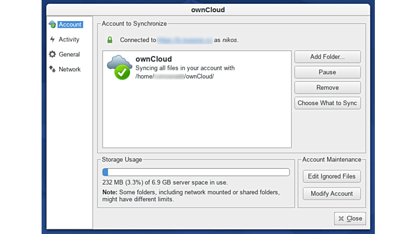Click the X icon on Close button
The height and width of the screenshot is (234, 417).
tap(341, 219)
